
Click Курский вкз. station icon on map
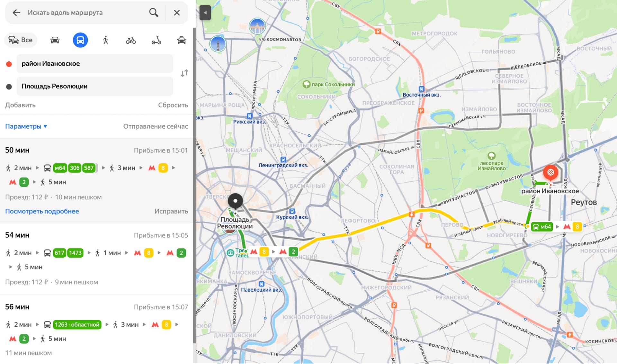[x=292, y=211]
